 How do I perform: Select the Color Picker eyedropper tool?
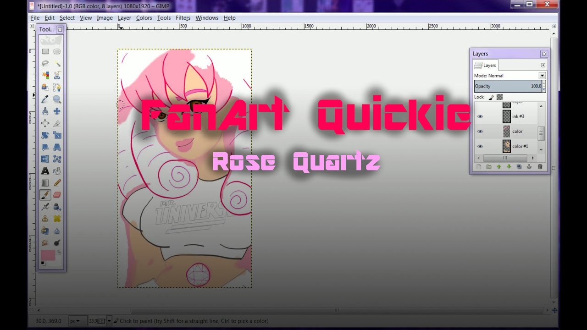click(x=45, y=99)
